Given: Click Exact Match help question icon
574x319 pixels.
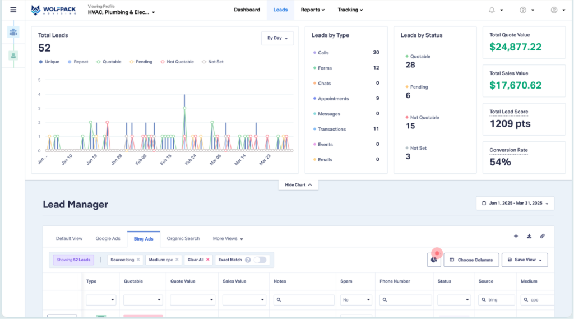Looking at the screenshot, I should click(248, 260).
